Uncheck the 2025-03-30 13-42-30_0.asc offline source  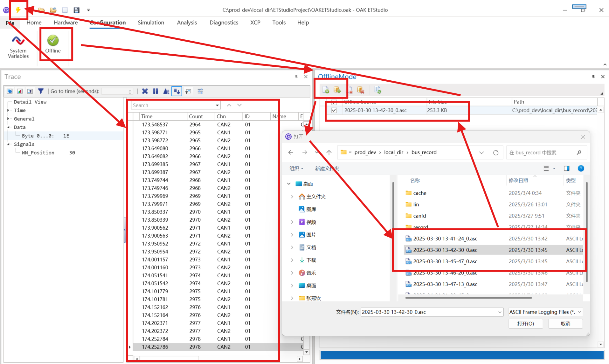tap(334, 110)
